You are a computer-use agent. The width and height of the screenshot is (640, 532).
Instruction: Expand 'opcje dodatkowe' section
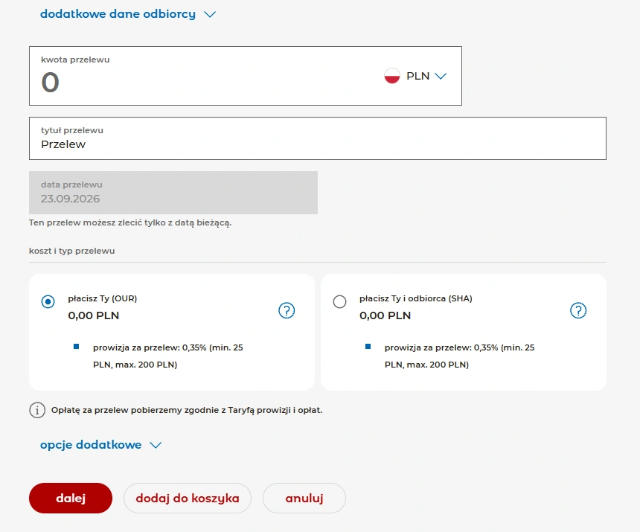tap(100, 445)
